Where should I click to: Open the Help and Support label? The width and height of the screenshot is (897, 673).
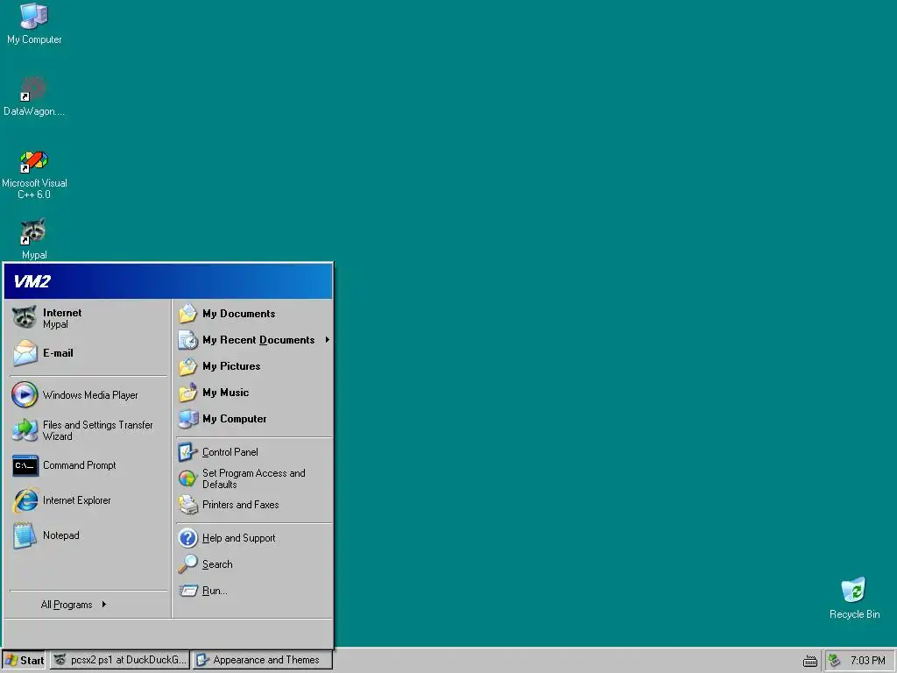[238, 538]
